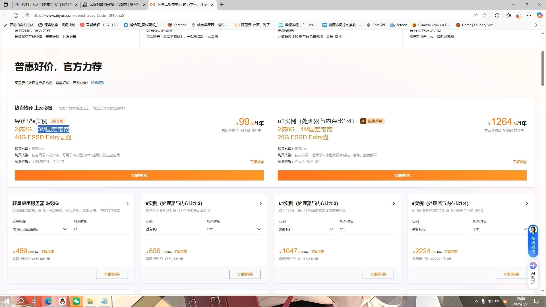
Task: Close the 云服务器购买指北和配置 tab
Action: click(144, 5)
